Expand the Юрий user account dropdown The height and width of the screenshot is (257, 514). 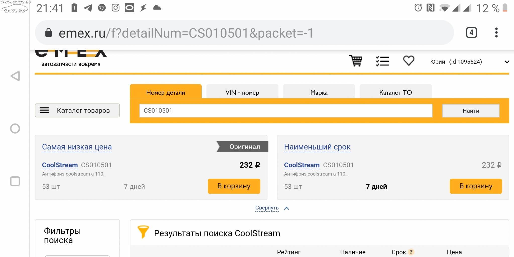(507, 62)
